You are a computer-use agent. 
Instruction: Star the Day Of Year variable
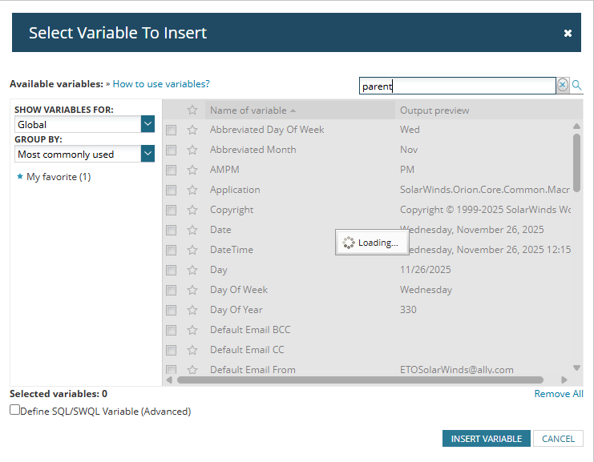point(192,311)
